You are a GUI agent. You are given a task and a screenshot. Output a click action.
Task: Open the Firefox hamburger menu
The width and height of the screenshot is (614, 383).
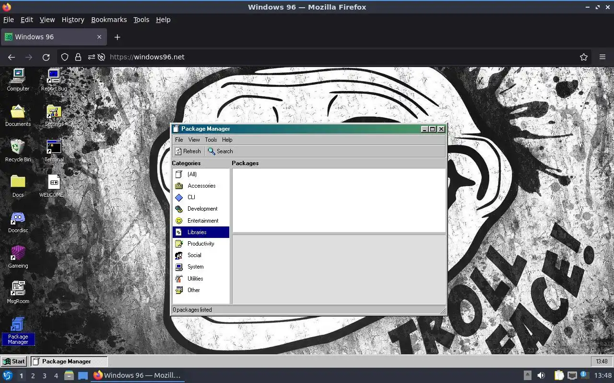pyautogui.click(x=602, y=57)
